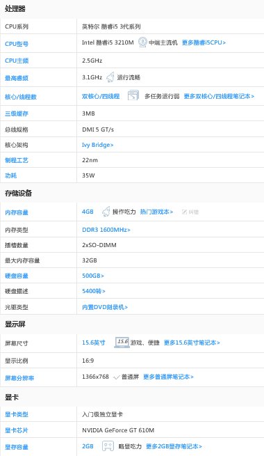Click the gamepad icon beside 2GB
This screenshot has width=264, height=456.
pos(108,446)
